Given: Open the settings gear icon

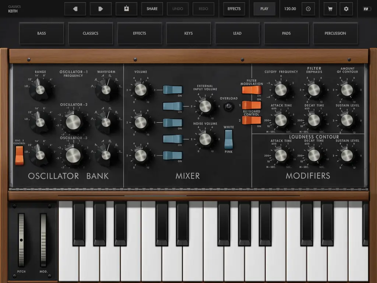Looking at the screenshot, I should (346, 9).
